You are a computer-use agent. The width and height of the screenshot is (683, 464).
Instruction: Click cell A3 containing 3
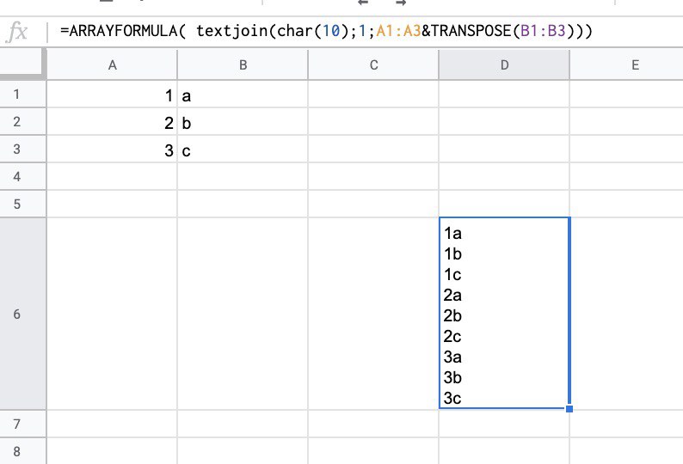click(x=112, y=149)
